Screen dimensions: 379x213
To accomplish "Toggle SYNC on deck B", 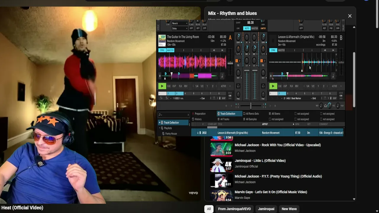I will click(x=273, y=50).
